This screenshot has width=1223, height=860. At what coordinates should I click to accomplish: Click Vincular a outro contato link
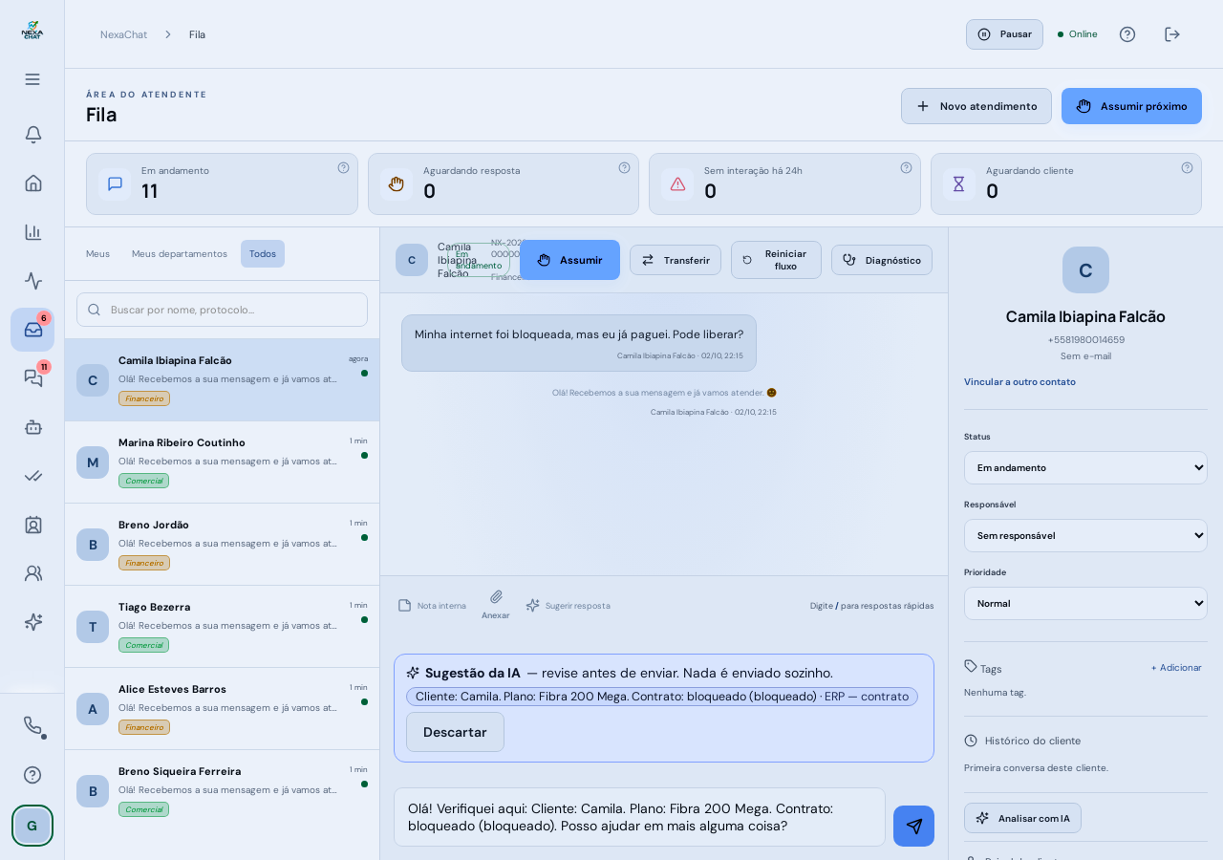pyautogui.click(x=1019, y=381)
